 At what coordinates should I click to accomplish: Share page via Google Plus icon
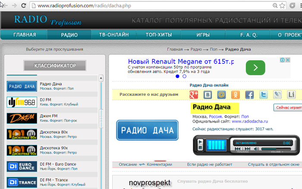point(194,94)
